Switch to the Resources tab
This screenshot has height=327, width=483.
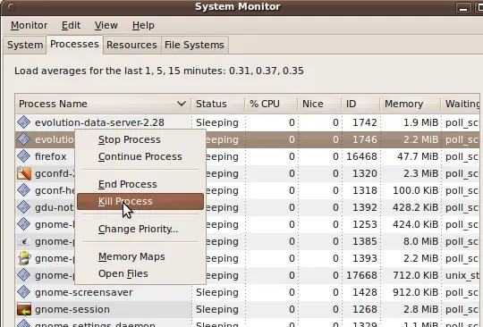(131, 45)
